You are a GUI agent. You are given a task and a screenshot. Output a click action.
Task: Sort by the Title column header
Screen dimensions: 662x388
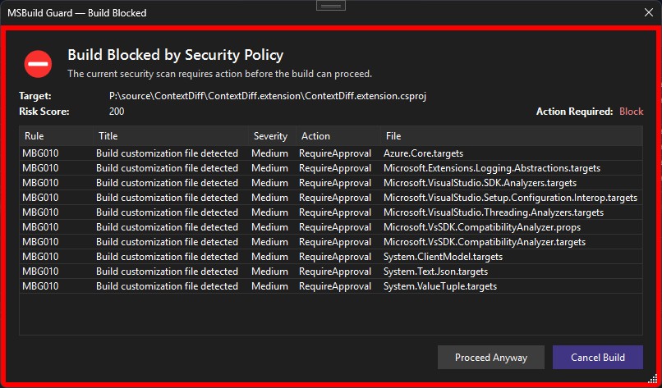pyautogui.click(x=171, y=136)
